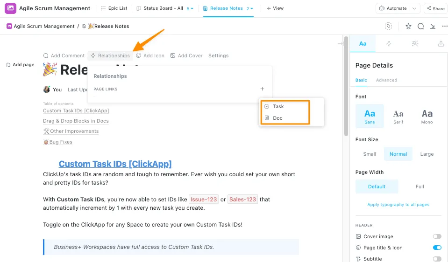Click Add Icon option
This screenshot has width=448, height=262.
(150, 55)
